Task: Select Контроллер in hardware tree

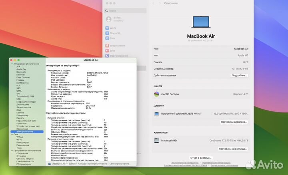Action: coord(22,115)
